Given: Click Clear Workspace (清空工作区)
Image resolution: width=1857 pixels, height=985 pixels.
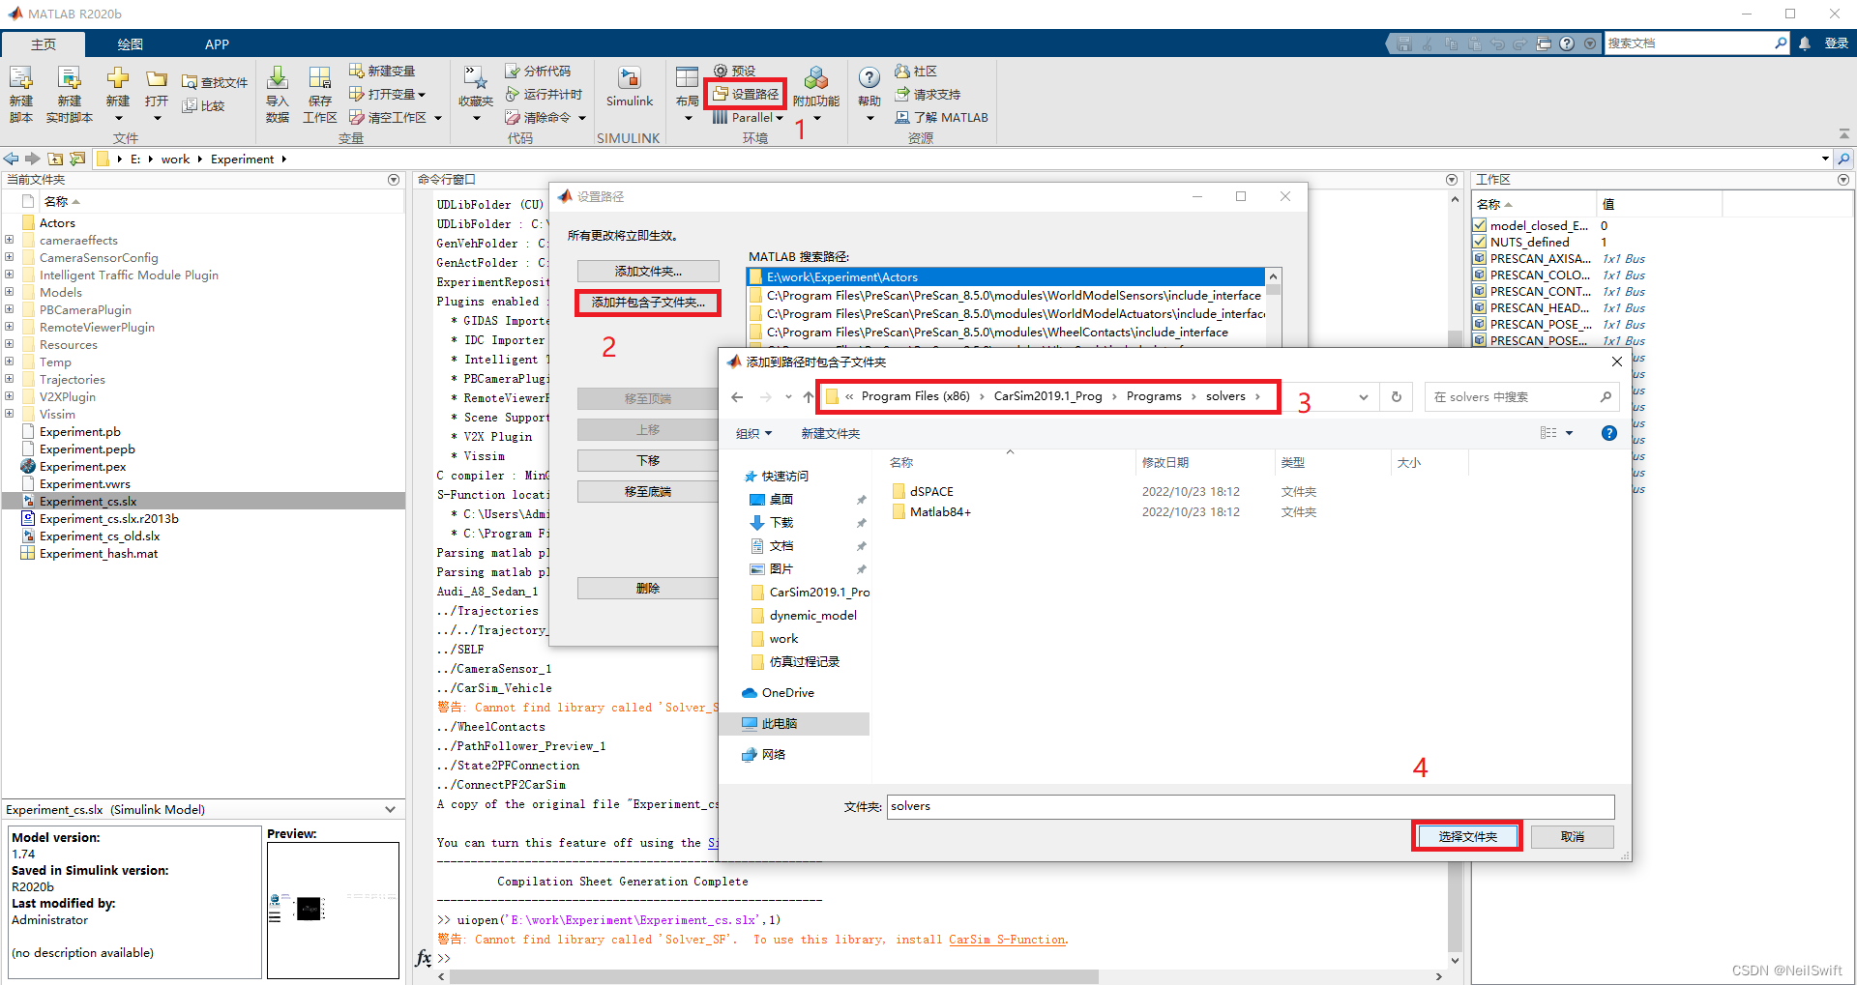Looking at the screenshot, I should [389, 117].
